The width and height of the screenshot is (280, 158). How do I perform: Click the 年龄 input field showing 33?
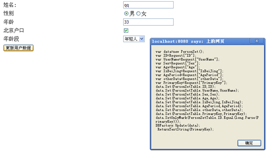coord(148,22)
